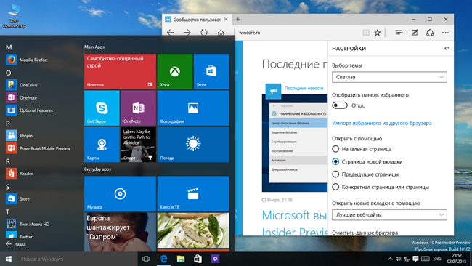This screenshot has height=266, width=472.
Task: Open the Музыка tile
Action: (120, 194)
